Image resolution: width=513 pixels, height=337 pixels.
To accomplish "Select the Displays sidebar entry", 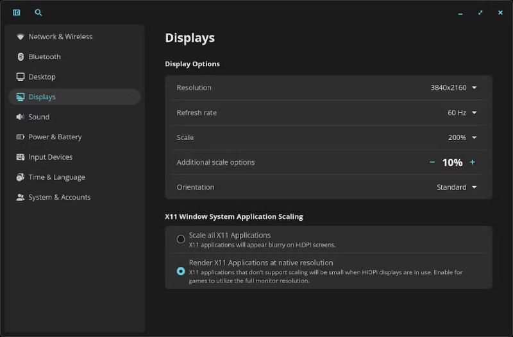I will point(42,97).
